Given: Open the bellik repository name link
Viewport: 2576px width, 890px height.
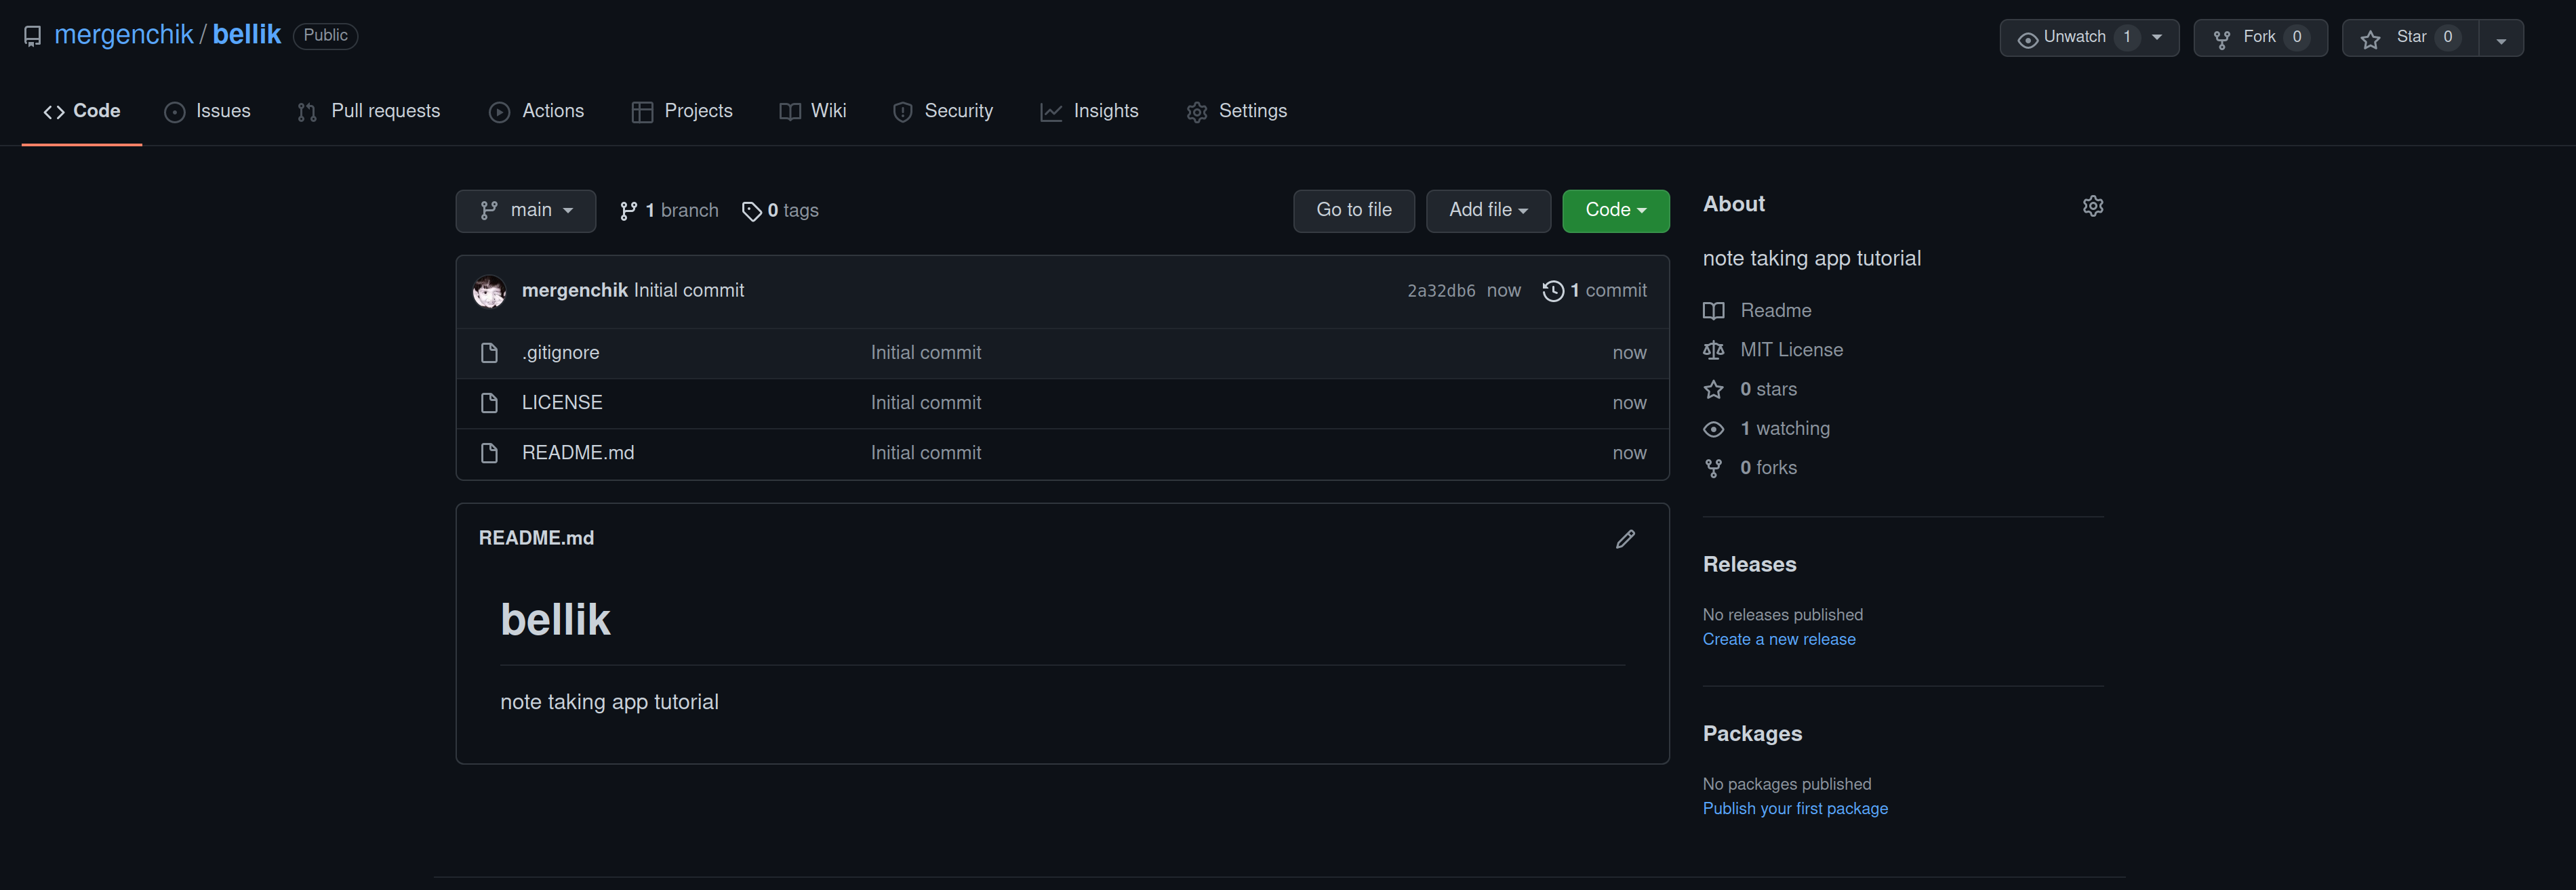Looking at the screenshot, I should click(x=247, y=35).
